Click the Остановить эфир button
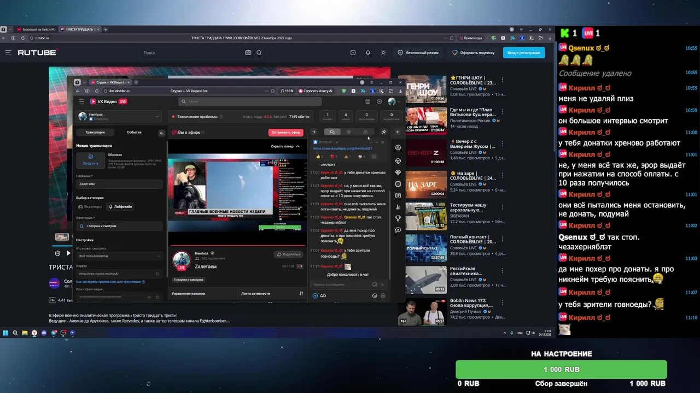 point(285,133)
